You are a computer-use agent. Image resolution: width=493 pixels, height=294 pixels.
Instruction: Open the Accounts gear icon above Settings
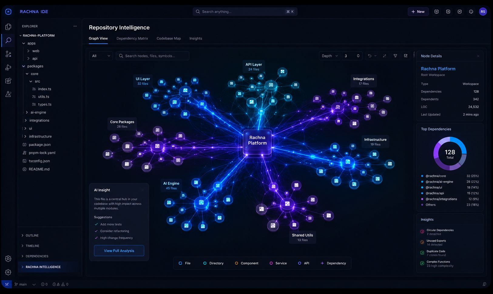[x=8, y=259]
